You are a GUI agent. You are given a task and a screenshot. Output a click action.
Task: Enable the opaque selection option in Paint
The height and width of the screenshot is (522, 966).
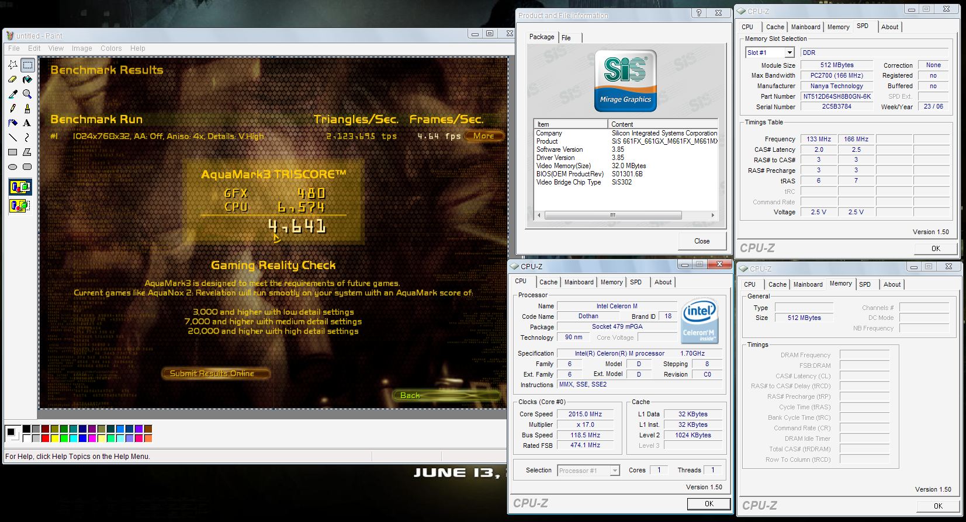click(x=20, y=187)
